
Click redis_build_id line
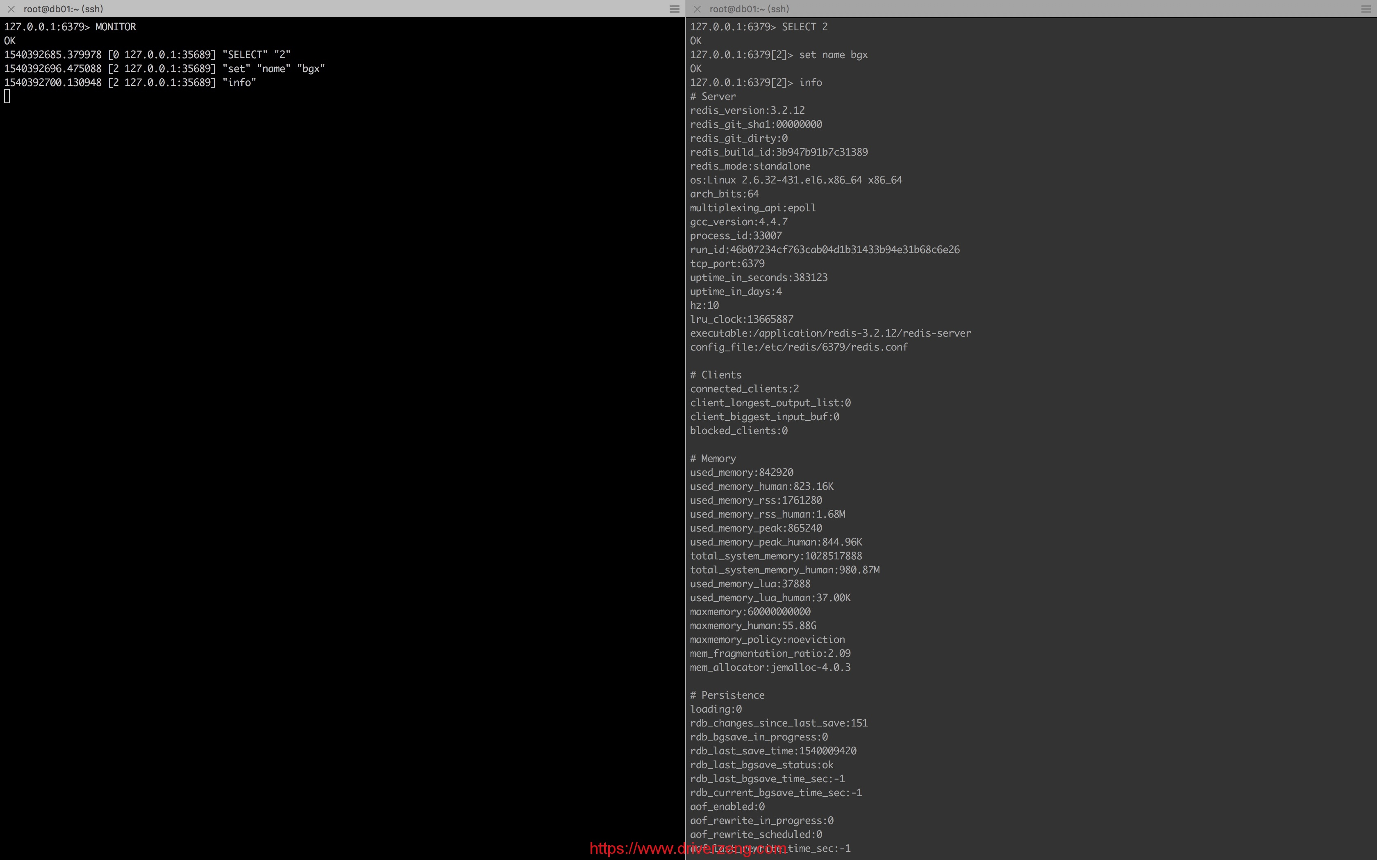click(x=779, y=152)
